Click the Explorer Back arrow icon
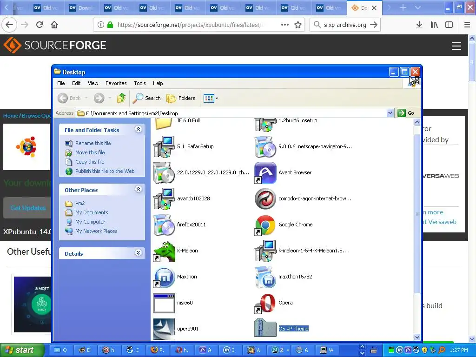Screen dimensions: 476x357 coord(63,98)
